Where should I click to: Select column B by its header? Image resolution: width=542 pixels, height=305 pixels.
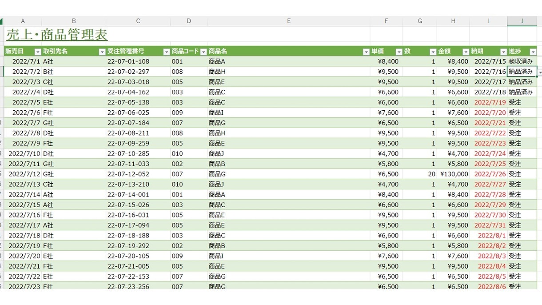[74, 21]
